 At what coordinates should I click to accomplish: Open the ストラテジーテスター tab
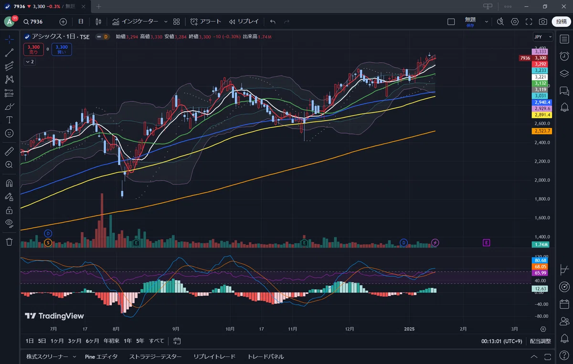pyautogui.click(x=156, y=357)
